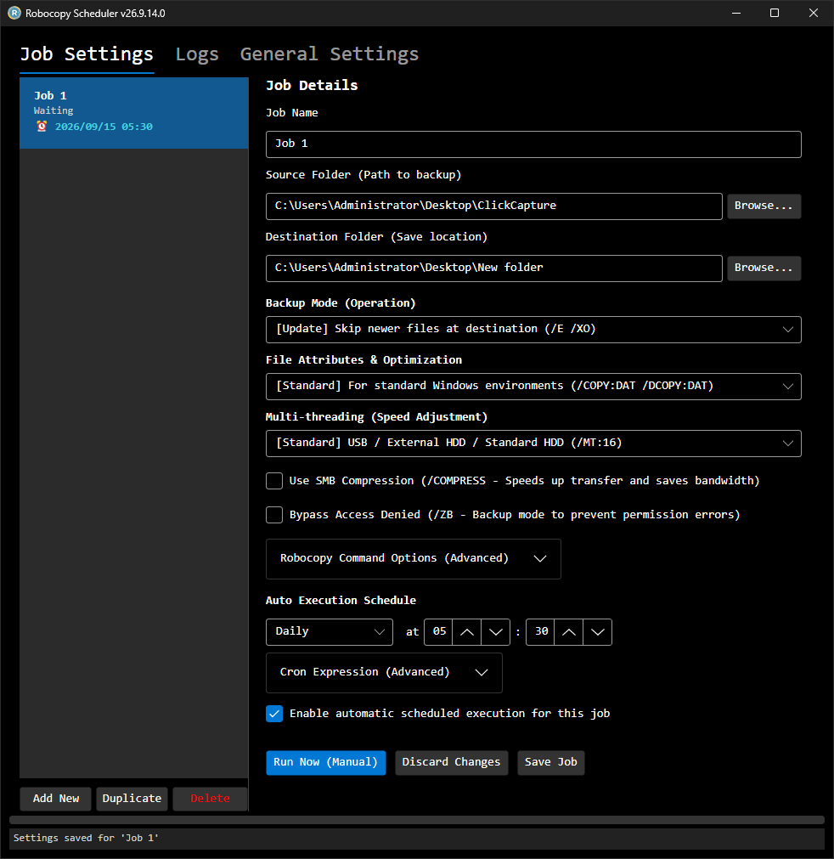This screenshot has width=834, height=859.
Task: Click the Source Folder path field
Action: click(x=494, y=206)
